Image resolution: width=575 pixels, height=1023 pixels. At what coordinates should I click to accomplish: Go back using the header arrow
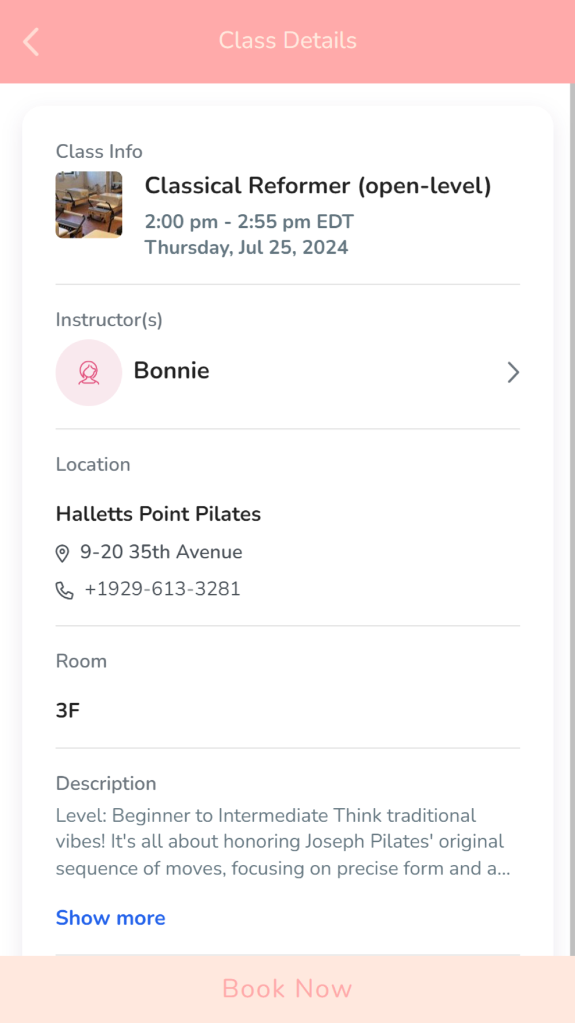pos(31,41)
